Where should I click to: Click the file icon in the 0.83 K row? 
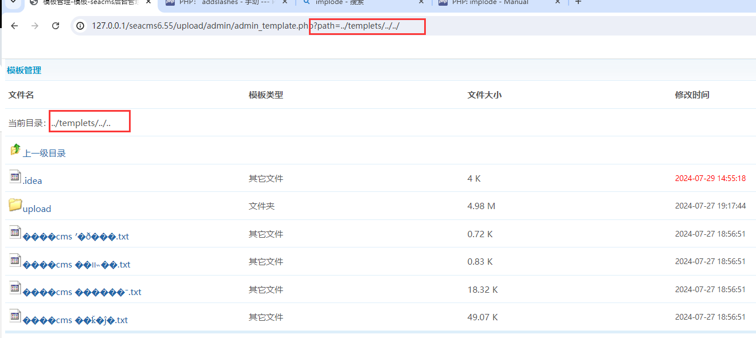15,260
